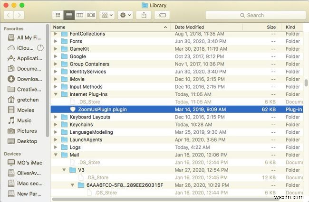Click the vertical scrollbar thumb

pyautogui.click(x=306, y=83)
